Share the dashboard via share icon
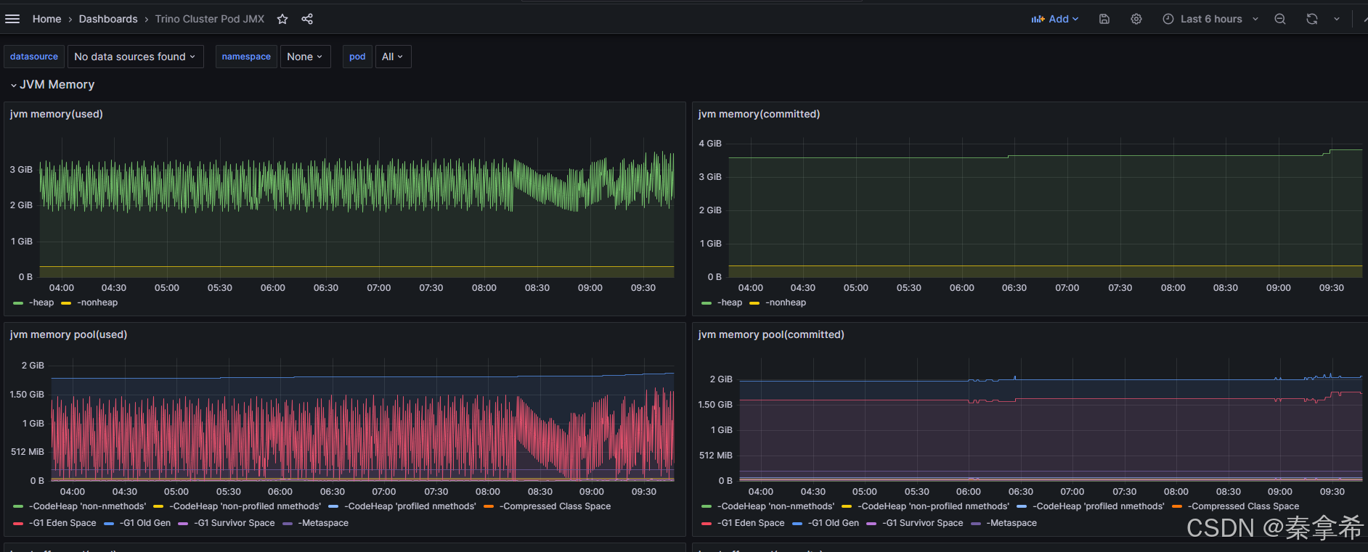This screenshot has height=552, width=1368. 307,19
